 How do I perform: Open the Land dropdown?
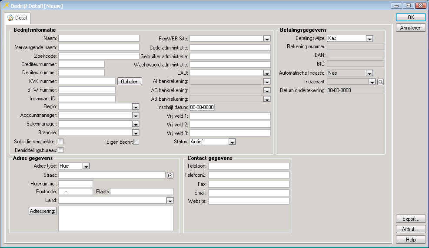coord(170,200)
